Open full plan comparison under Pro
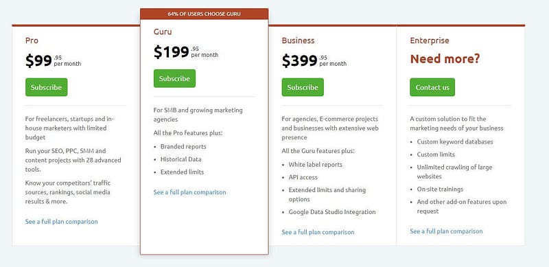This screenshot has height=267, width=549. 62,222
